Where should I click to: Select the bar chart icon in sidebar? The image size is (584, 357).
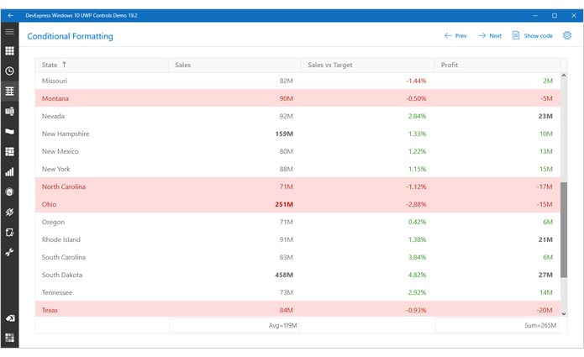point(9,171)
